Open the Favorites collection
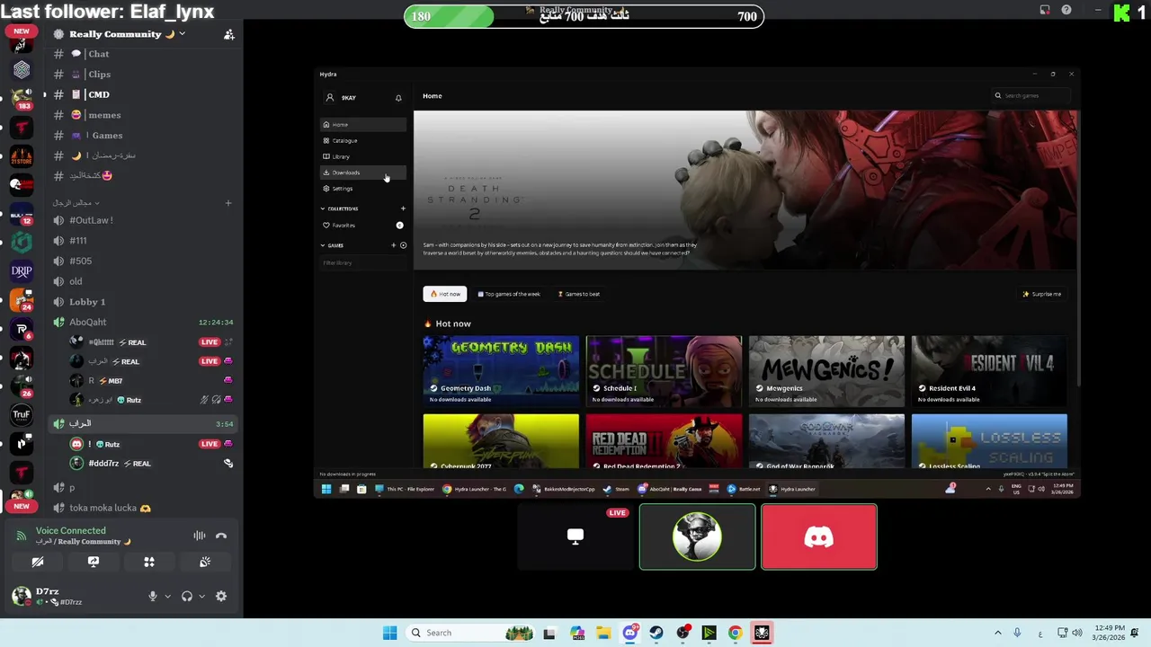The width and height of the screenshot is (1151, 647). coord(363,226)
